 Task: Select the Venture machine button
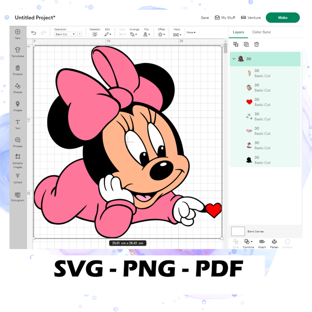click(x=251, y=18)
